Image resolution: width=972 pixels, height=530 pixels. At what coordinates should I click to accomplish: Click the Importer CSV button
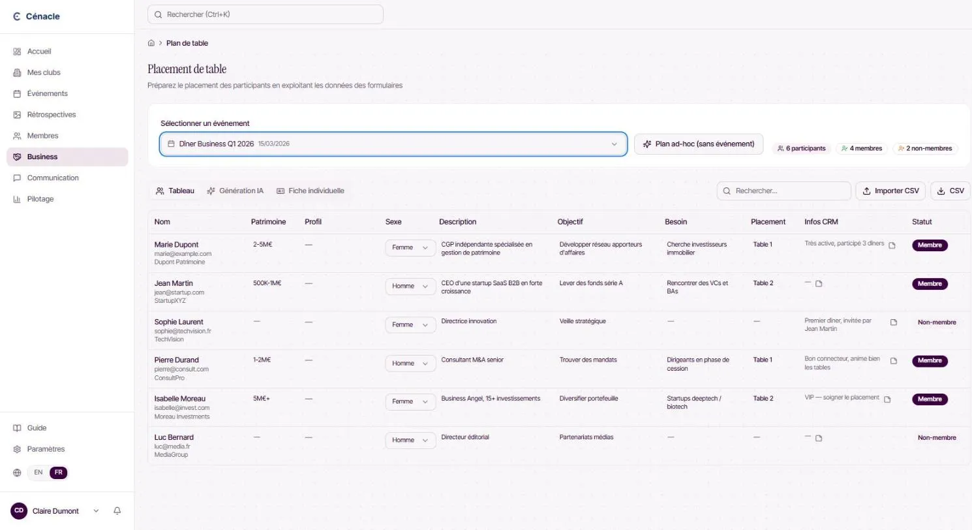coord(890,191)
